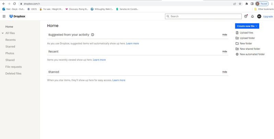Hide the Starred section
The width and height of the screenshot is (274, 139).
225,72
